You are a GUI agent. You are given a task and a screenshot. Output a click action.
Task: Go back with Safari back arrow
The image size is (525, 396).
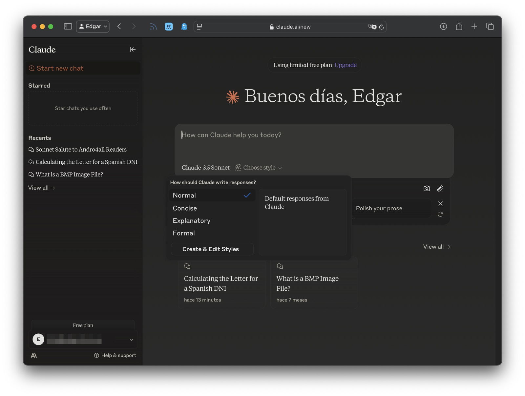(x=119, y=27)
